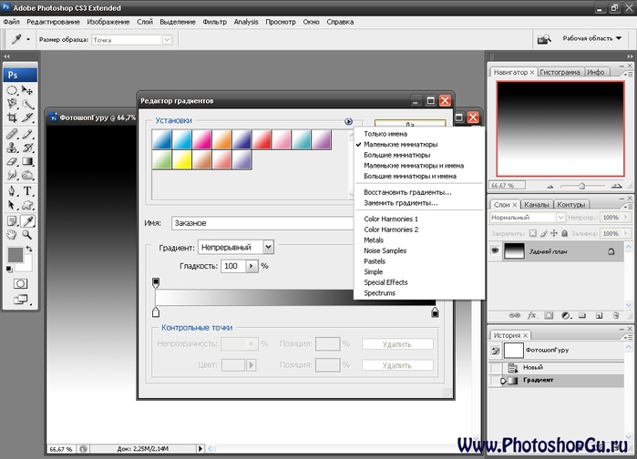Image resolution: width=637 pixels, height=459 pixels.
Task: Open Eyedropper tool preset picker arrow
Action: (x=28, y=39)
